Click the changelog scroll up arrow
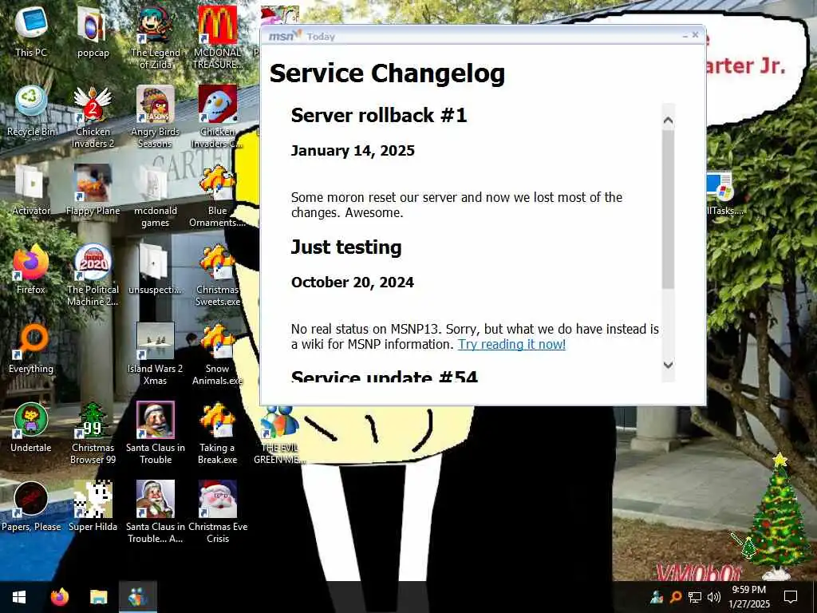The height and width of the screenshot is (613, 817). pos(668,121)
